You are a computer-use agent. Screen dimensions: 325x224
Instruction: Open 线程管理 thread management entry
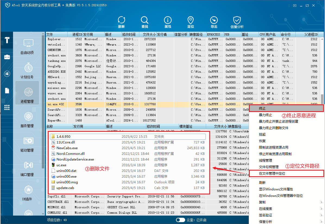265,161
